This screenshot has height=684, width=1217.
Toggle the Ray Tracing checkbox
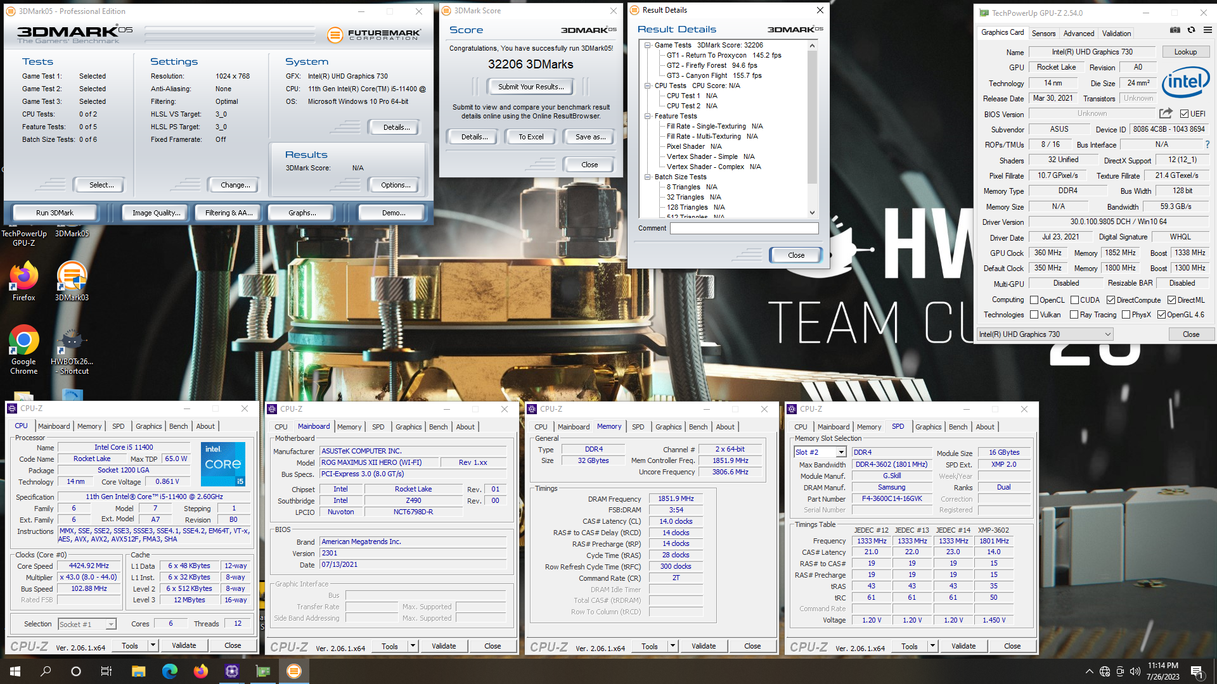pyautogui.click(x=1074, y=315)
